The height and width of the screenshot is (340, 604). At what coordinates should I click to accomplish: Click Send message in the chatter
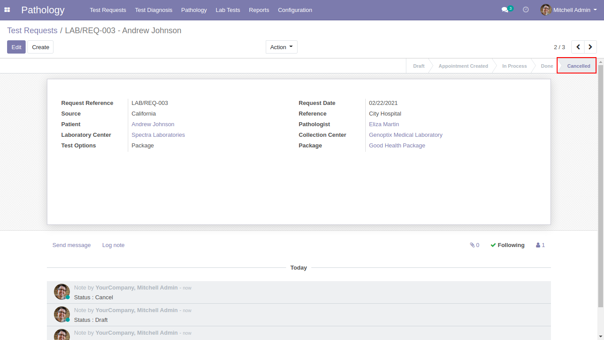coord(72,245)
